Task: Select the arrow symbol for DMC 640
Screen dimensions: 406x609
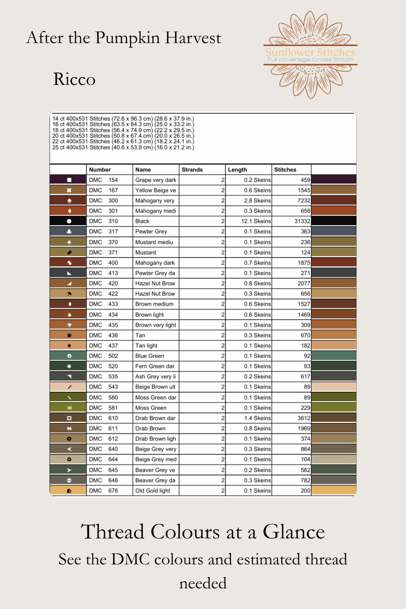Action: click(69, 449)
